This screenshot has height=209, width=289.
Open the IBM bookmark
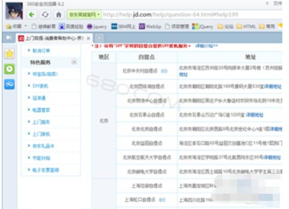pos(123,26)
